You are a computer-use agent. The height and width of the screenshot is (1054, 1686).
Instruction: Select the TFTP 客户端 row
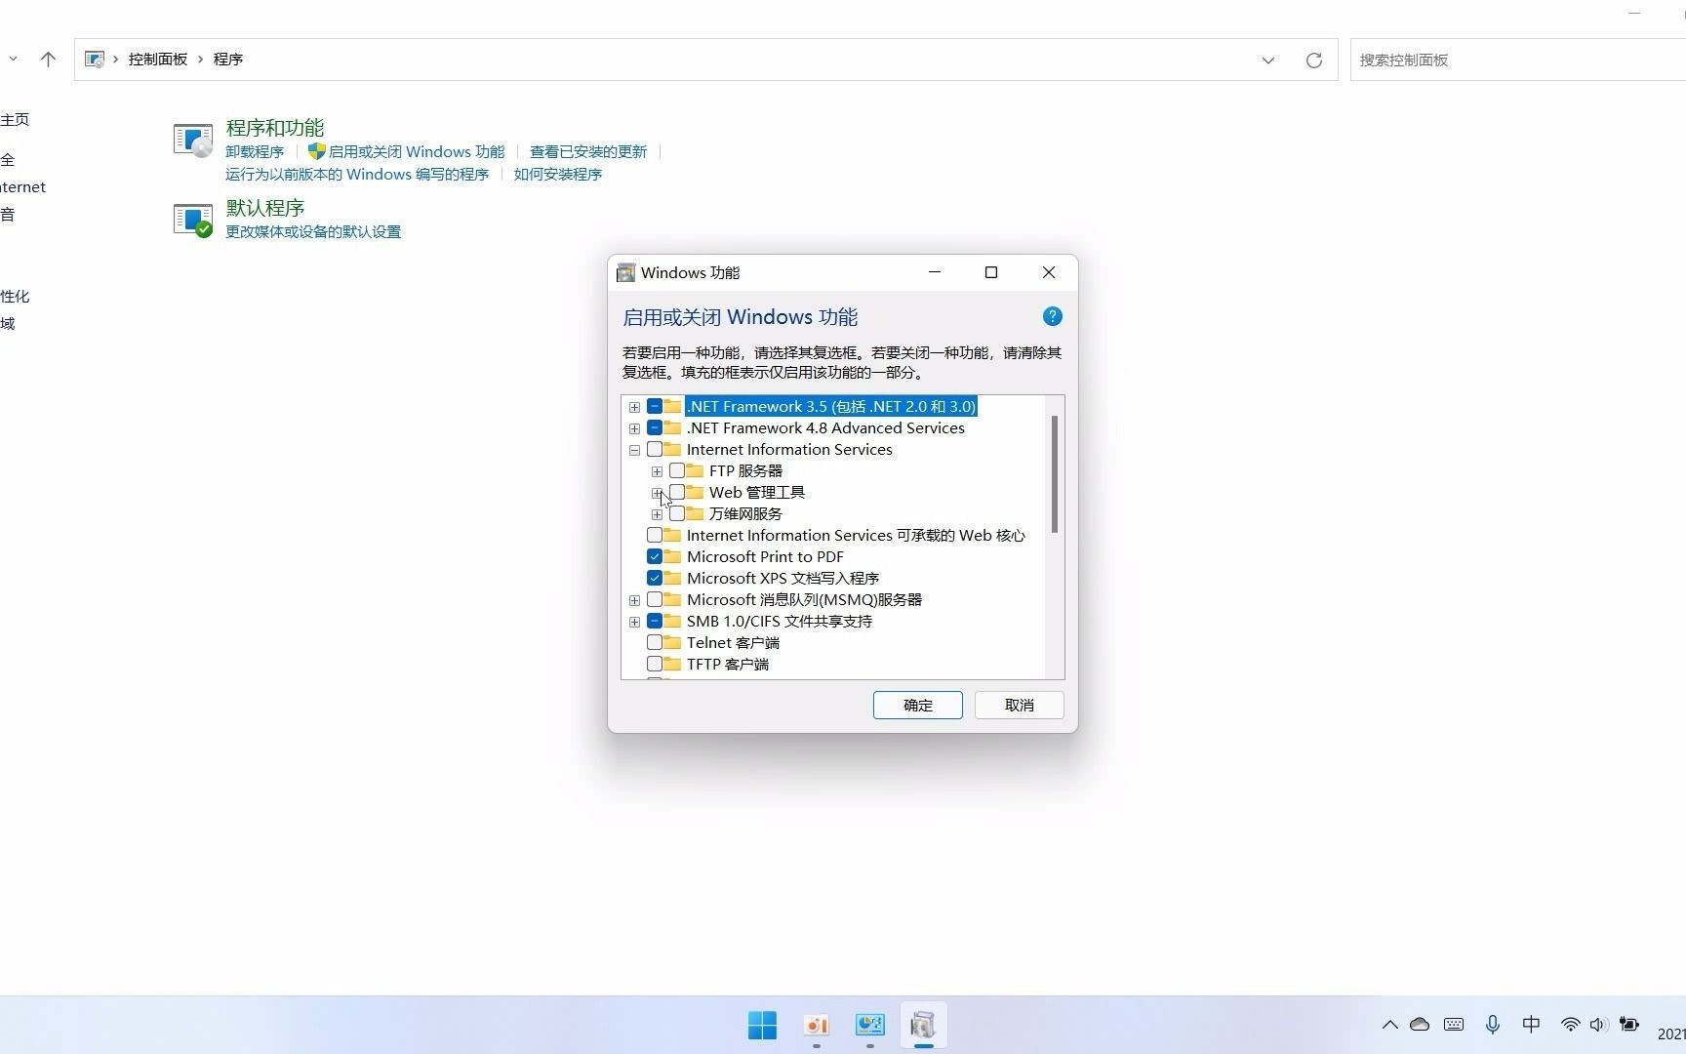[728, 664]
